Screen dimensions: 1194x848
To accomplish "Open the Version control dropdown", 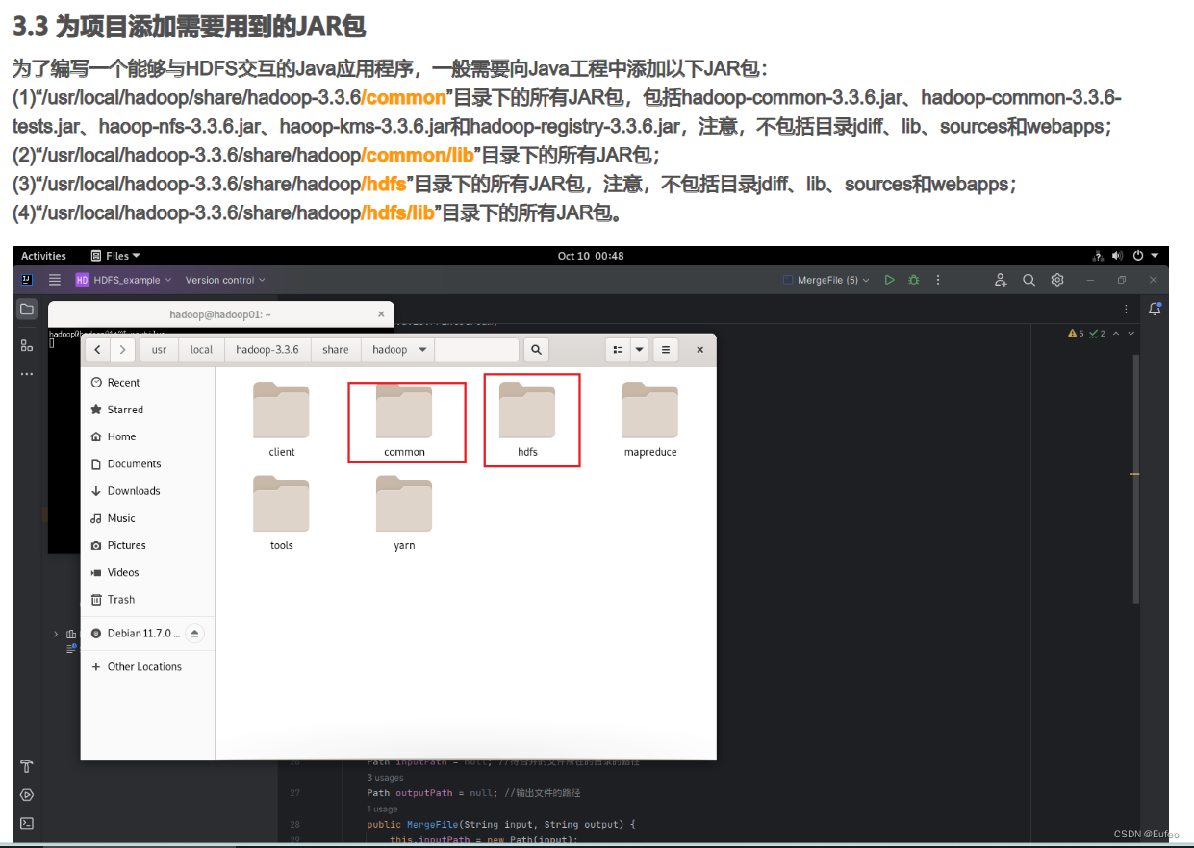I will pos(224,280).
